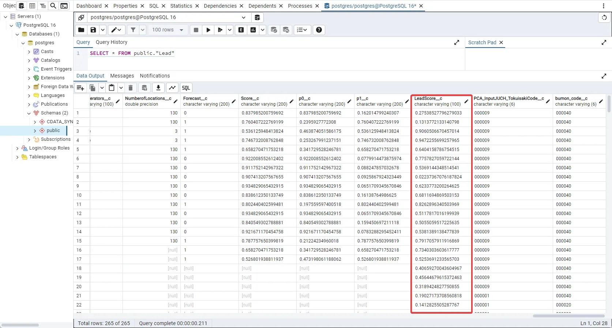Click the Save File disk icon
This screenshot has height=328, width=612.
(x=93, y=30)
